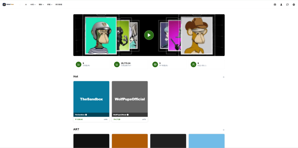298x148 pixels.
Task: Click verified badge next to TheSandbox
Action: (86, 115)
